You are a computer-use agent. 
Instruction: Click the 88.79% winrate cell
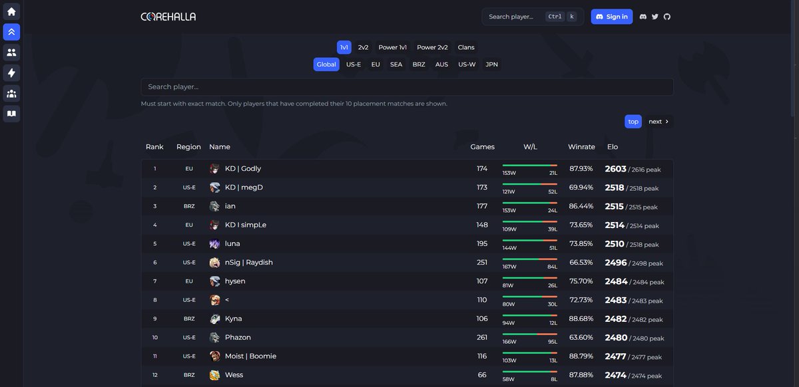(581, 356)
